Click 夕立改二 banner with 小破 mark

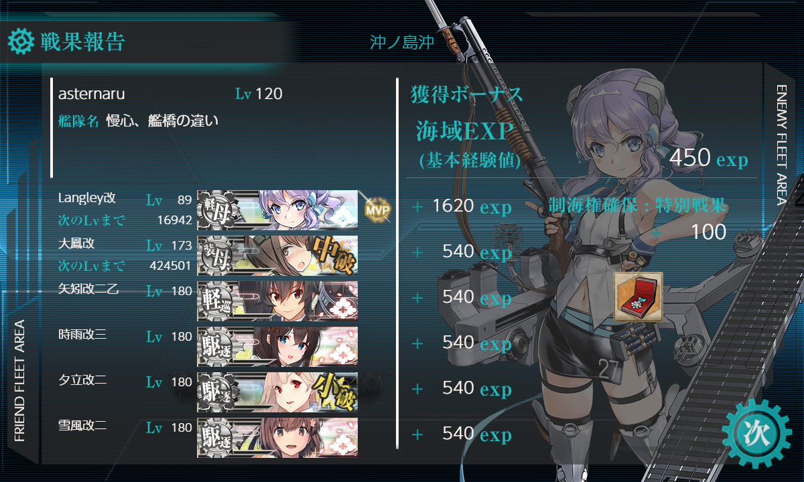277,392
